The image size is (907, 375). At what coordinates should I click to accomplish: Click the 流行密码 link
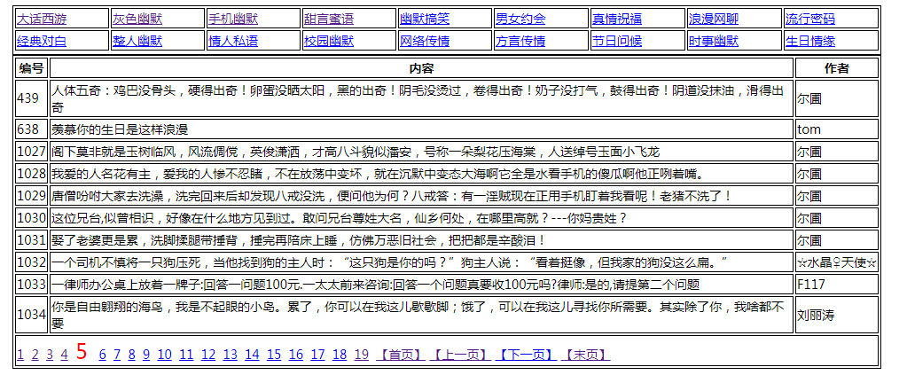point(809,19)
